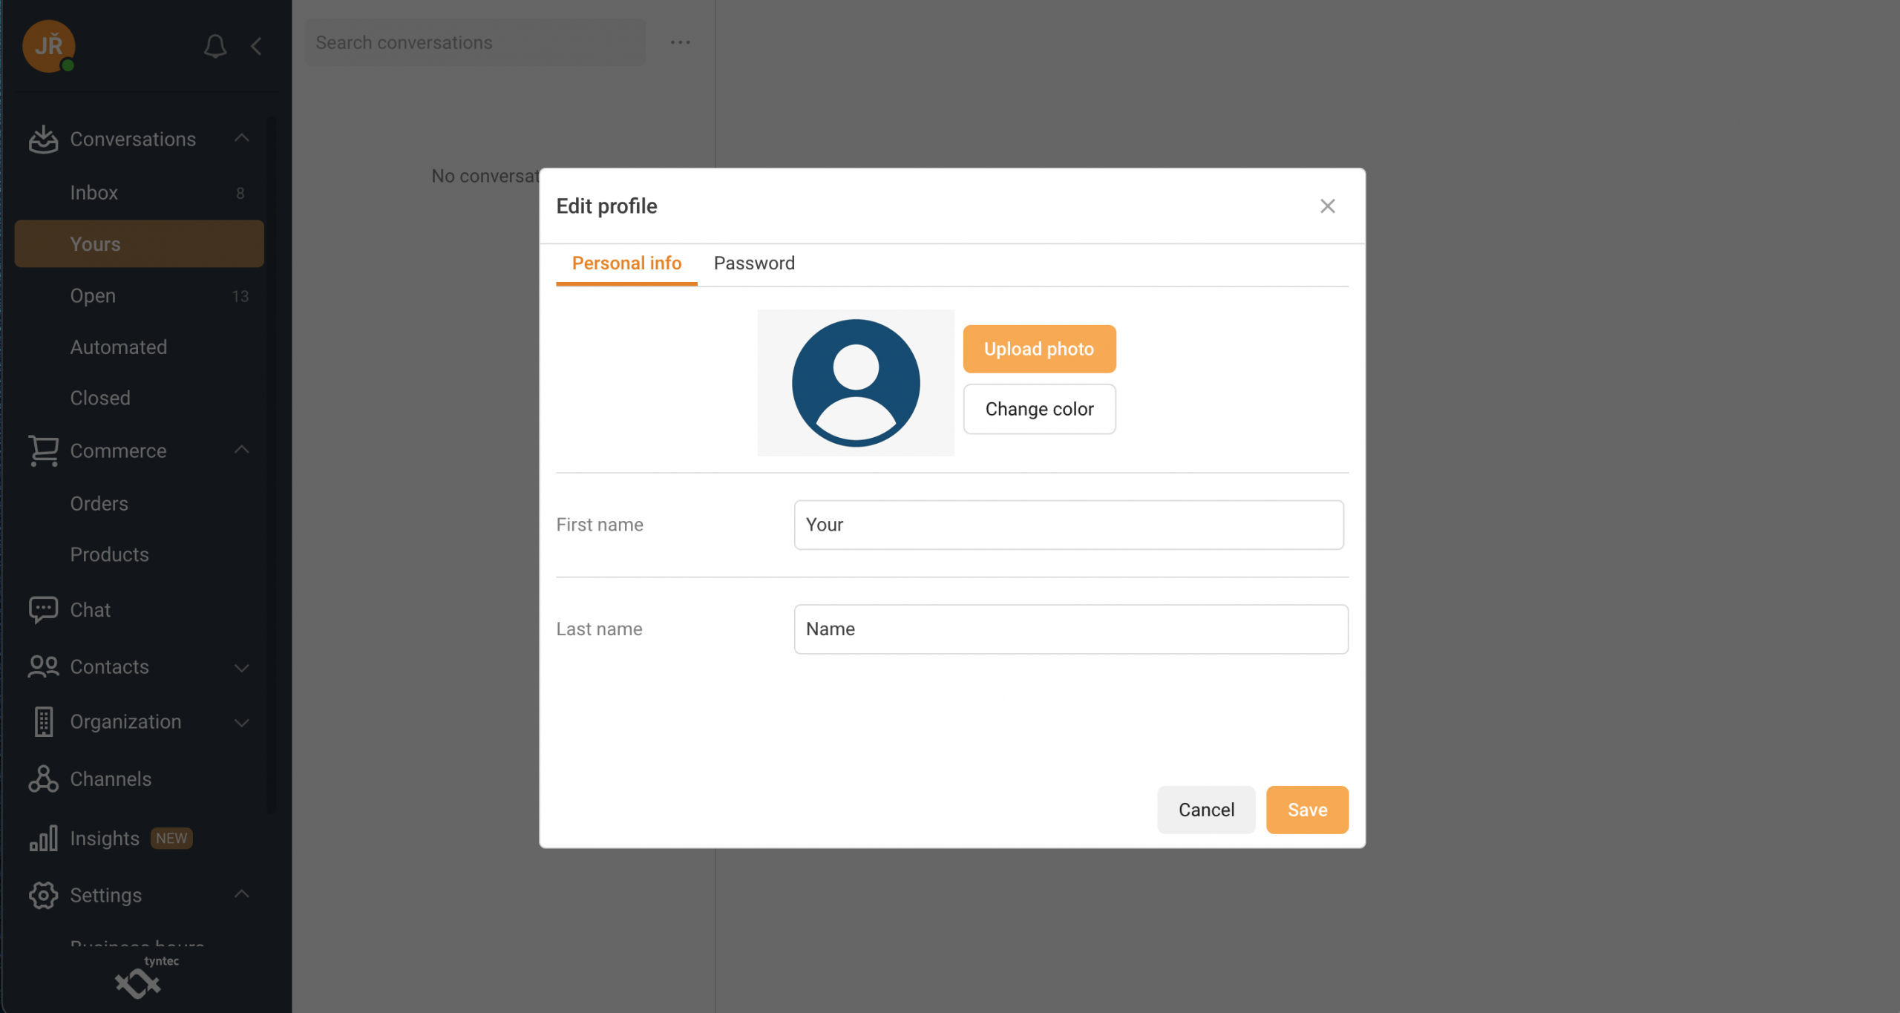Click the Commerce cart icon
Screen dimensions: 1900x1013
click(43, 450)
